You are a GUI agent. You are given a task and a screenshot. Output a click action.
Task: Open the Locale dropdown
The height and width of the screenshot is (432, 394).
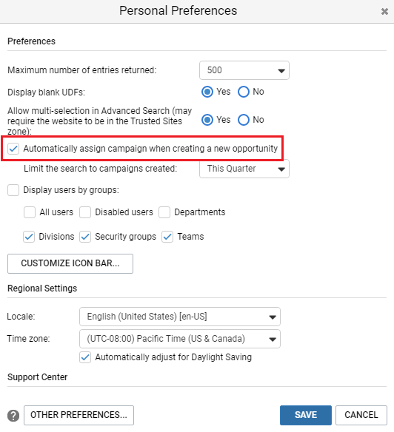pos(180,317)
